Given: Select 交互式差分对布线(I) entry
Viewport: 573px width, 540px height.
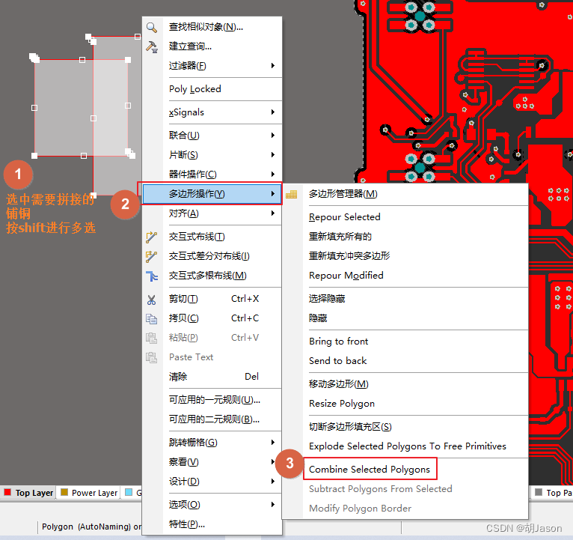Looking at the screenshot, I should [x=212, y=256].
